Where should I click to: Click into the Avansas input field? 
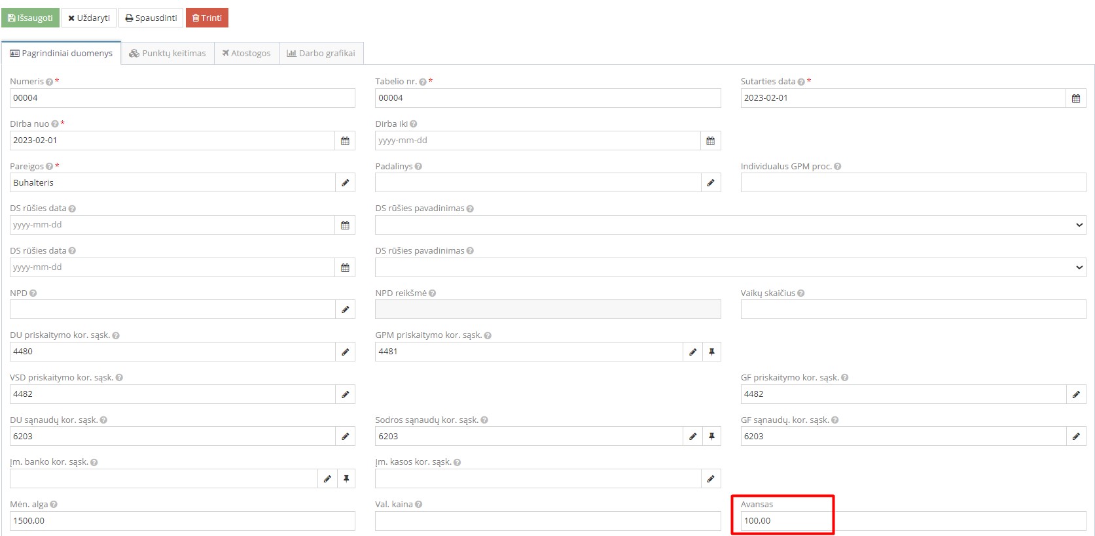click(x=912, y=521)
